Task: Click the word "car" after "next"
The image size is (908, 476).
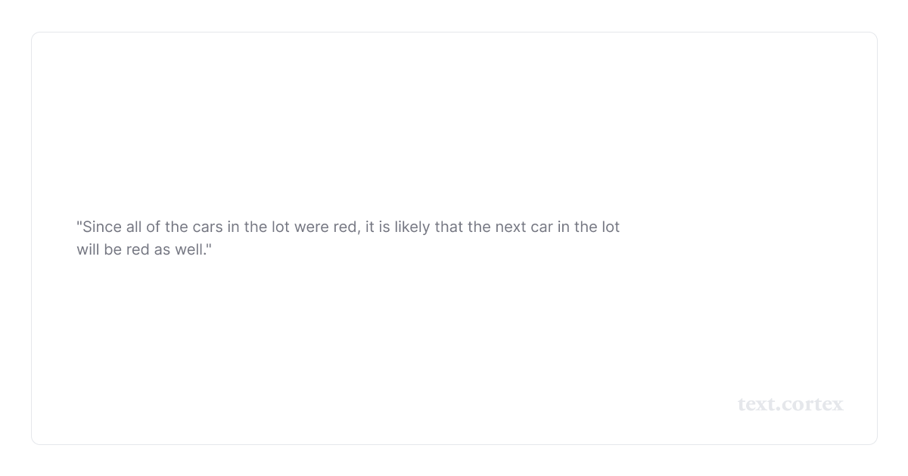Action: coord(542,227)
